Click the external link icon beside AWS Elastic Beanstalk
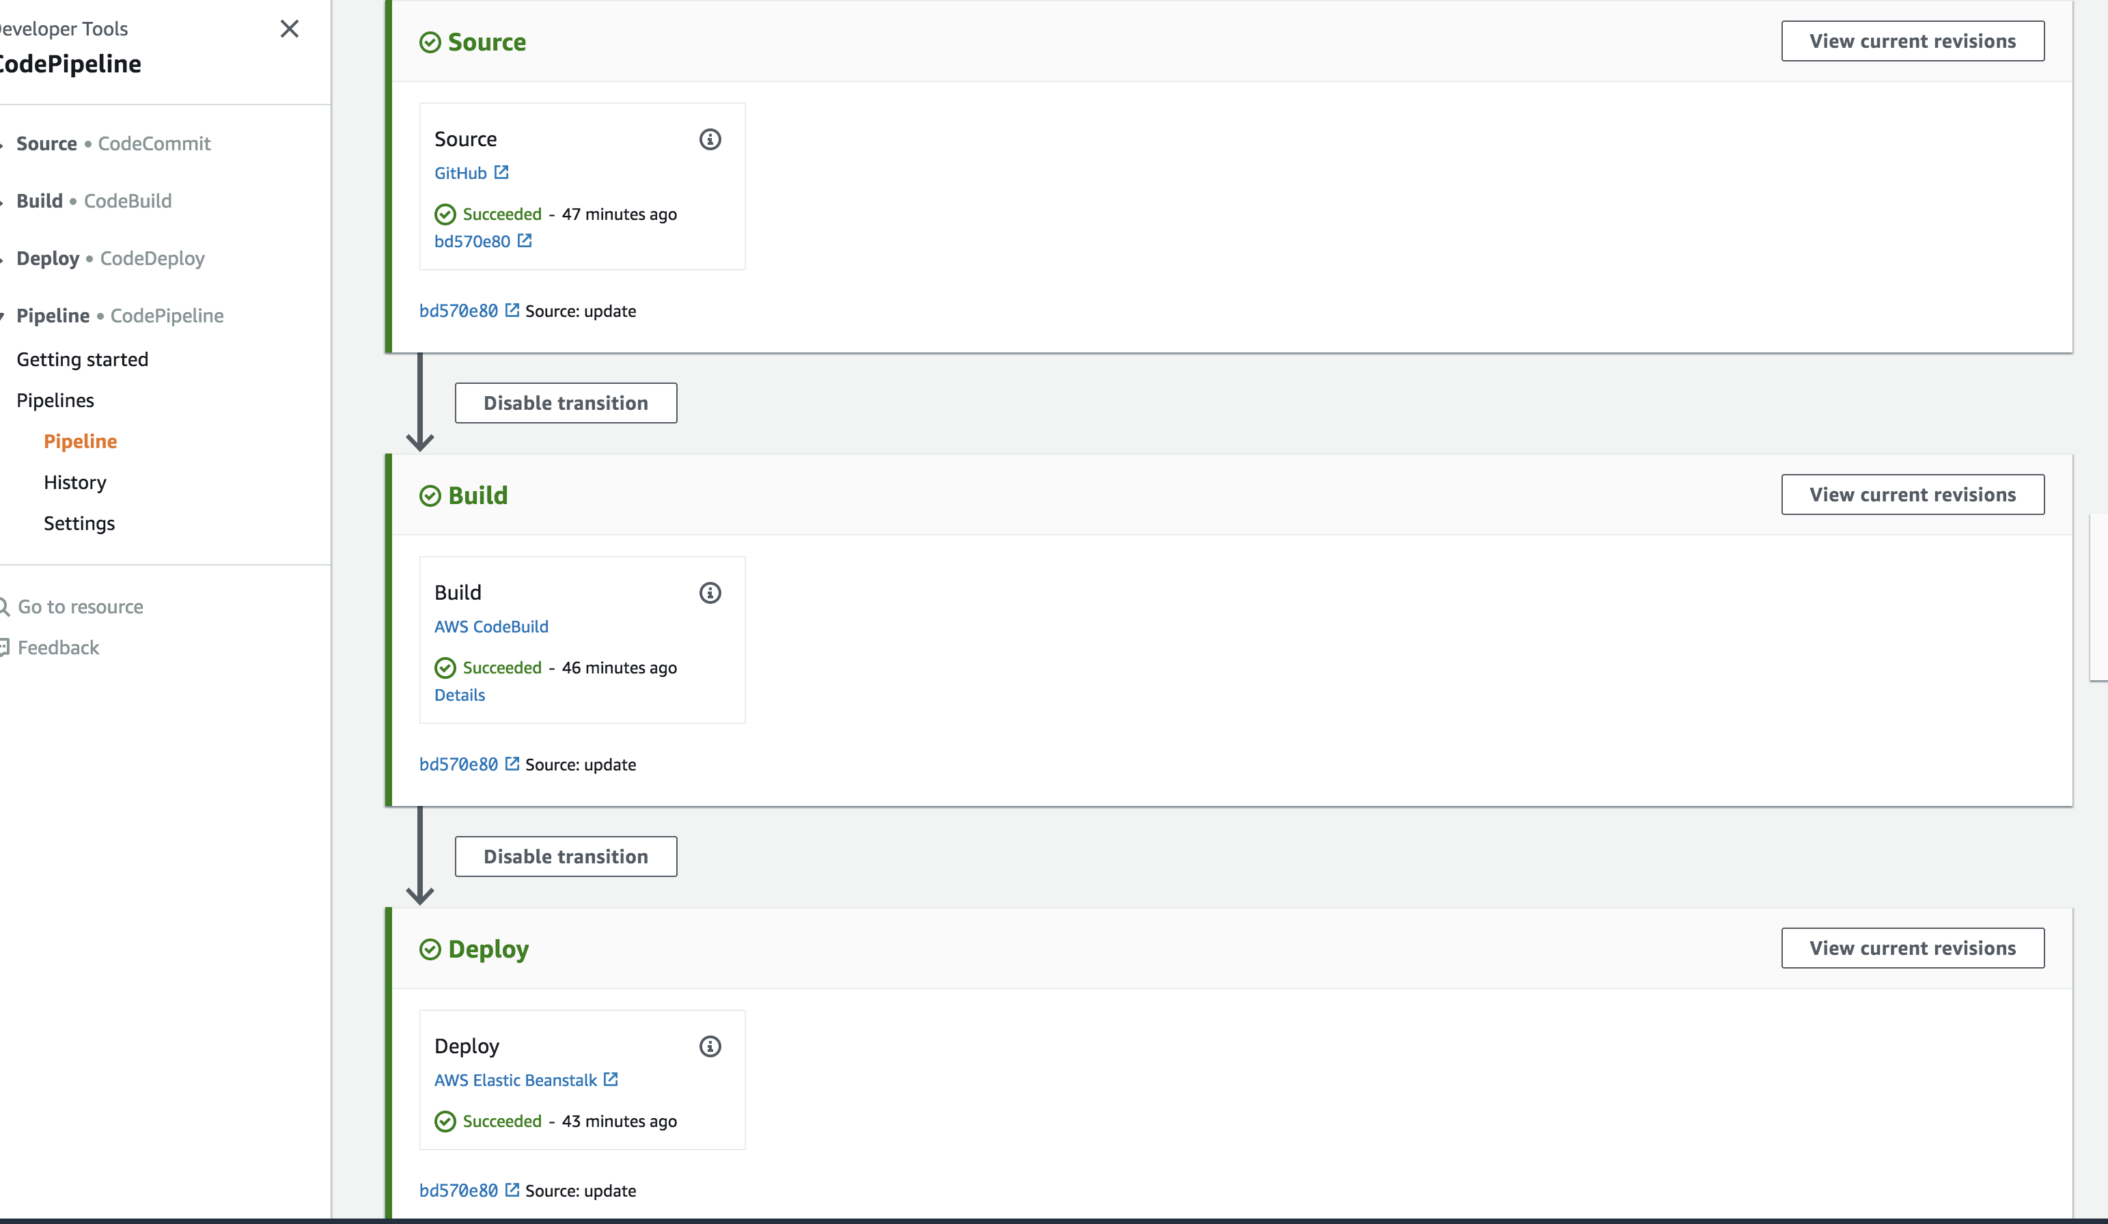 click(610, 1079)
